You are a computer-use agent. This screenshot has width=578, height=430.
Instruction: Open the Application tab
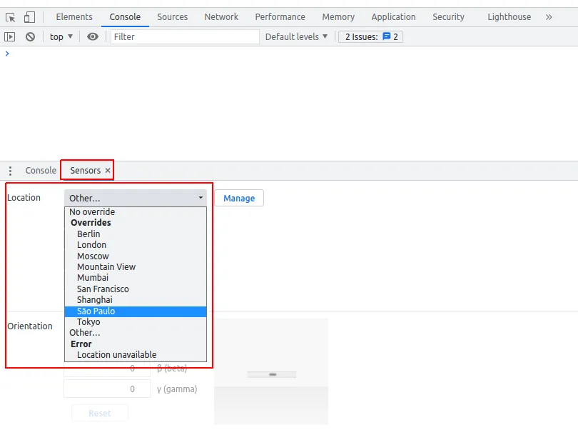coord(393,17)
